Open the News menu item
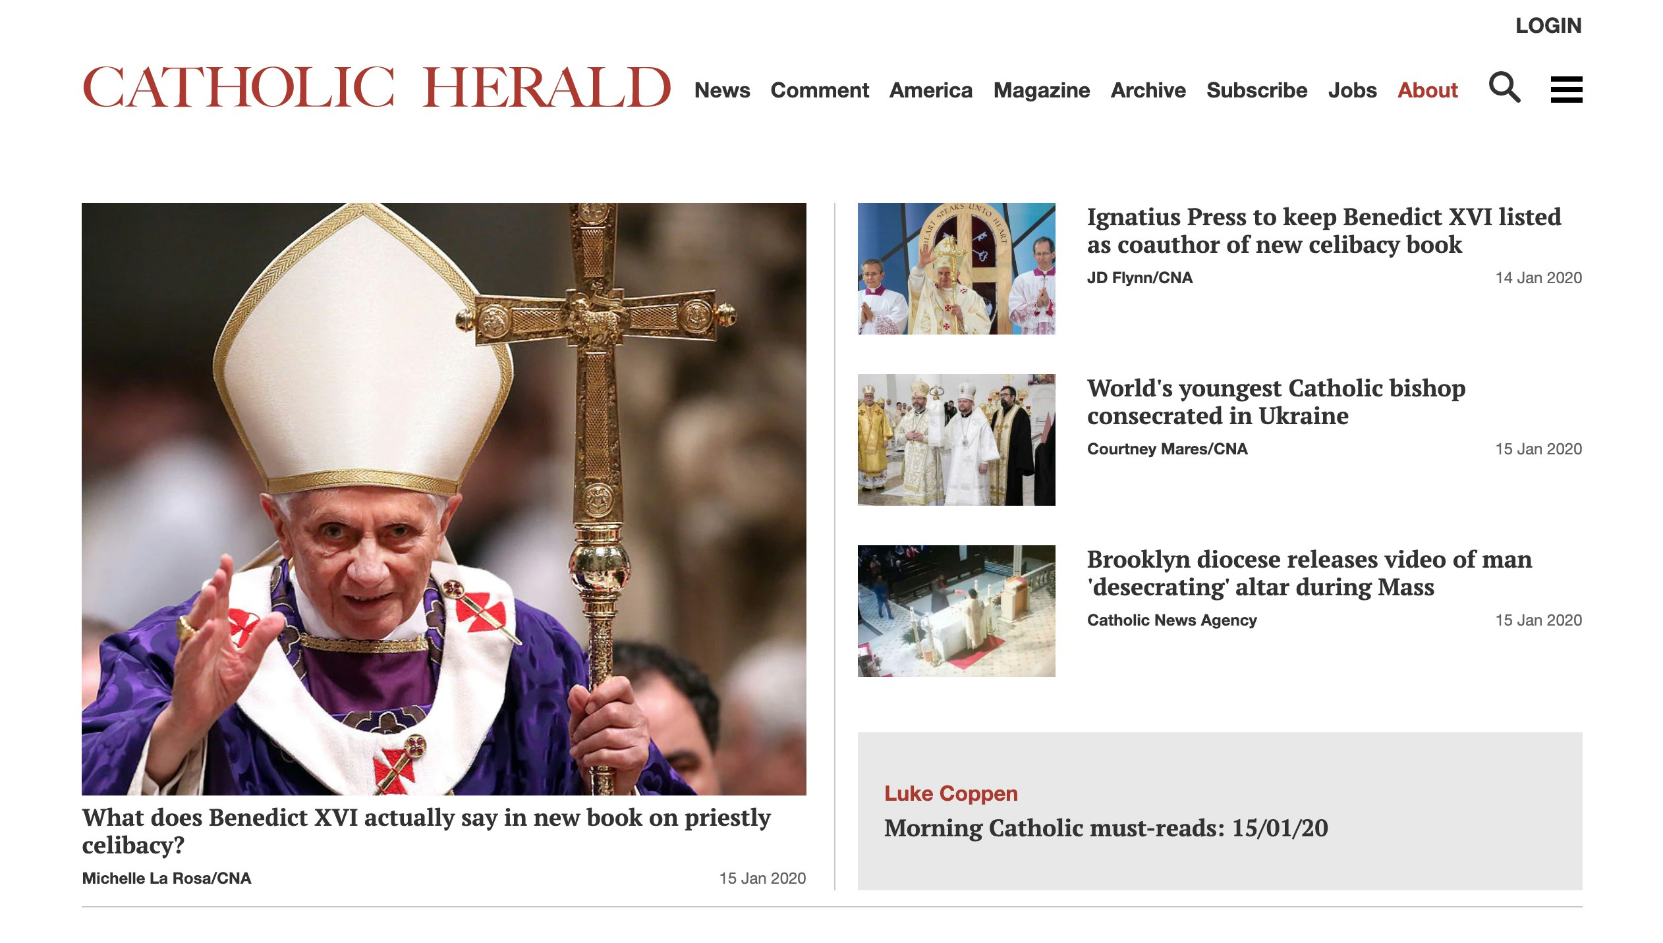 [722, 90]
